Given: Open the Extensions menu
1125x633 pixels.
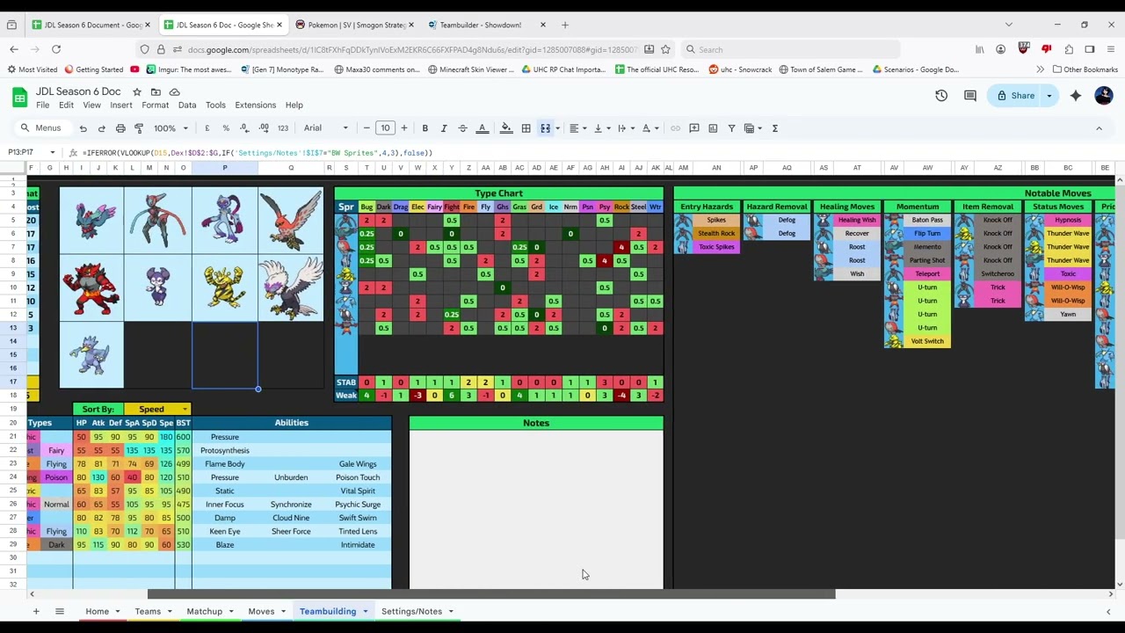Looking at the screenshot, I should [255, 105].
